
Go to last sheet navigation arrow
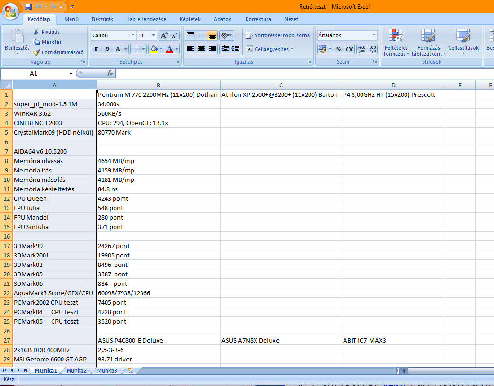point(25,370)
